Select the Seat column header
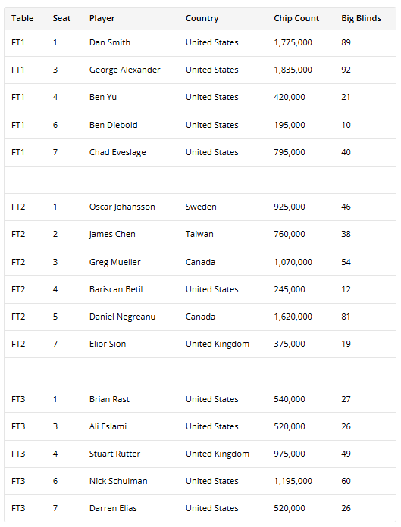The width and height of the screenshot is (401, 527). (x=61, y=18)
